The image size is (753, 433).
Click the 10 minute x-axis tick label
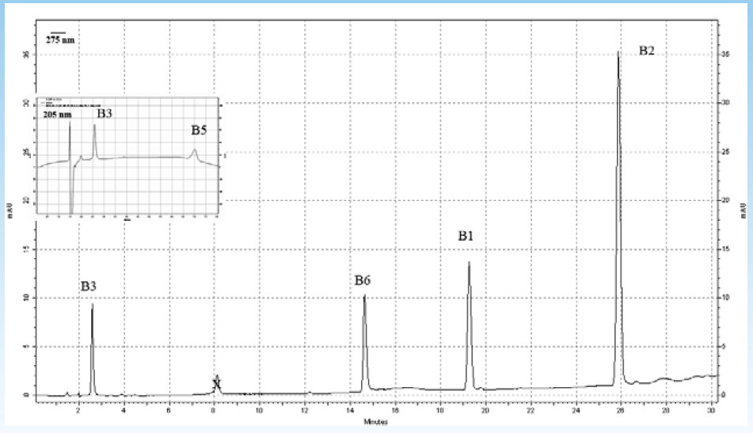(259, 412)
